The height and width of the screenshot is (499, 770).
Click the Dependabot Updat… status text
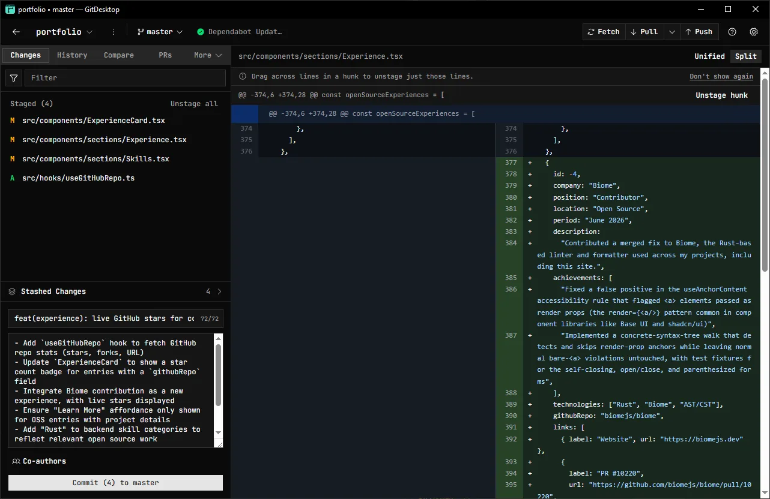tap(245, 32)
